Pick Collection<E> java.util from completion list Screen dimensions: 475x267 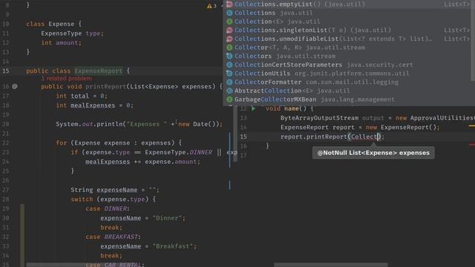coord(348,22)
